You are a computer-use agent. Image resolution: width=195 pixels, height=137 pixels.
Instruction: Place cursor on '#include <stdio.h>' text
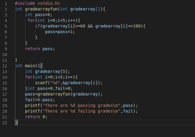point(38,3)
